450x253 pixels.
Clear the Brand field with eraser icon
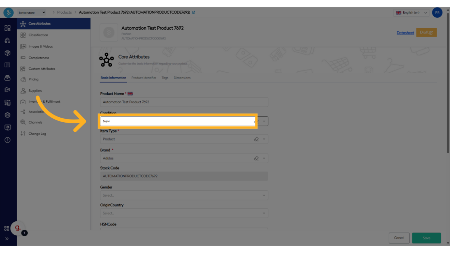(x=256, y=158)
